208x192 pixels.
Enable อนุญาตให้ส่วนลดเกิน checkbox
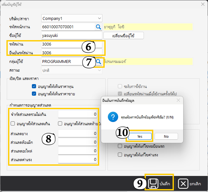13,123
